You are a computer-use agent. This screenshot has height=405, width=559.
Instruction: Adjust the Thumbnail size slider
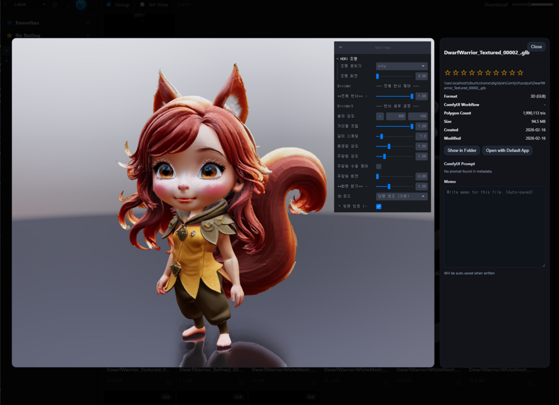[x=533, y=4]
